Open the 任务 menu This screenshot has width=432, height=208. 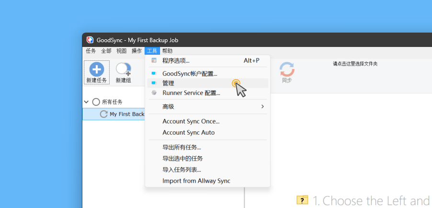[x=91, y=51]
